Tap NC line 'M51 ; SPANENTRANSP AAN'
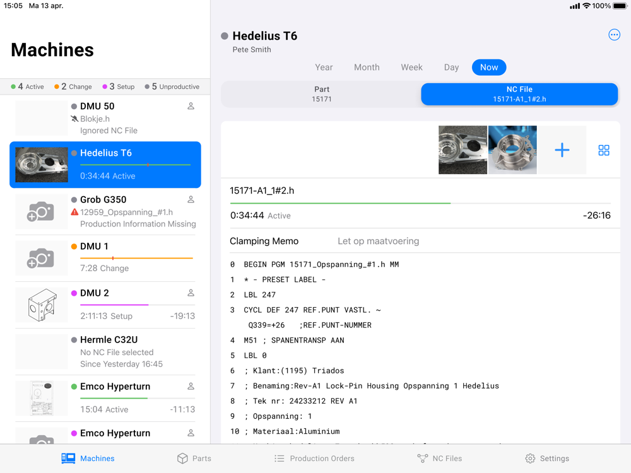Viewport: 631px width, 473px height. click(294, 341)
